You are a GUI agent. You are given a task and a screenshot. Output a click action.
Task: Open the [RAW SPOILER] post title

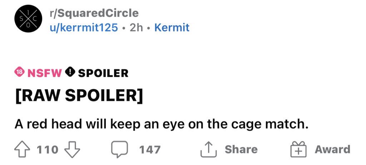(x=79, y=95)
